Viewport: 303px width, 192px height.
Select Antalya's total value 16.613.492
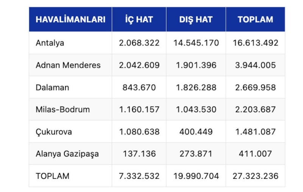255,43
